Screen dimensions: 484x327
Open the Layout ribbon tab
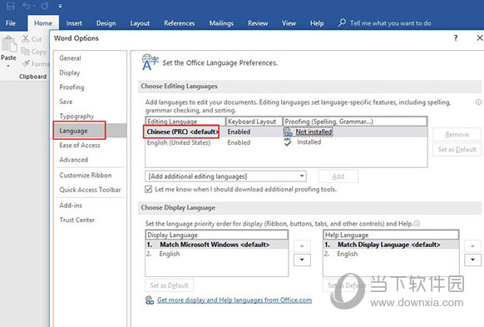pyautogui.click(x=140, y=23)
